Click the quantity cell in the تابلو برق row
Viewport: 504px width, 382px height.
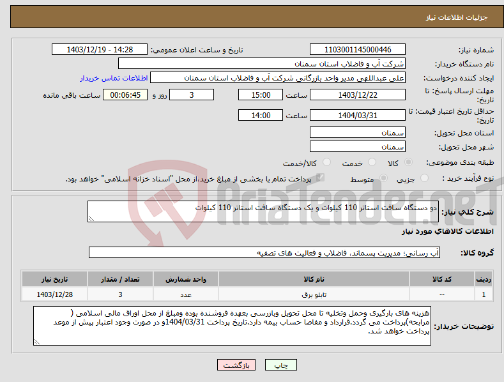[x=120, y=294]
